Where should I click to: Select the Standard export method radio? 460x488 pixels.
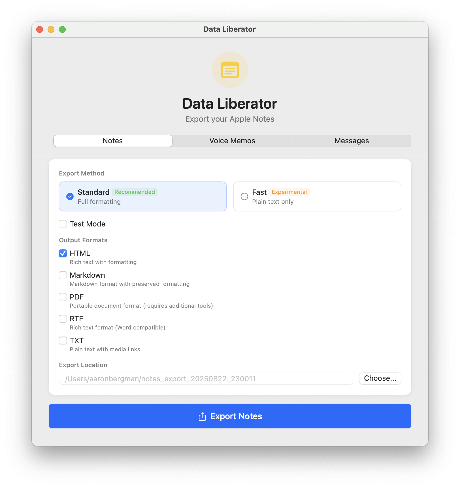tap(70, 196)
